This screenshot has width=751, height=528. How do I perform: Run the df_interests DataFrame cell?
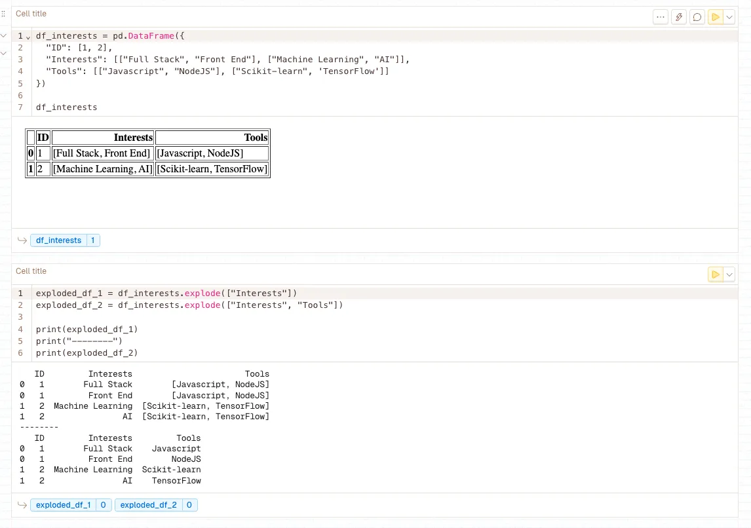tap(715, 17)
